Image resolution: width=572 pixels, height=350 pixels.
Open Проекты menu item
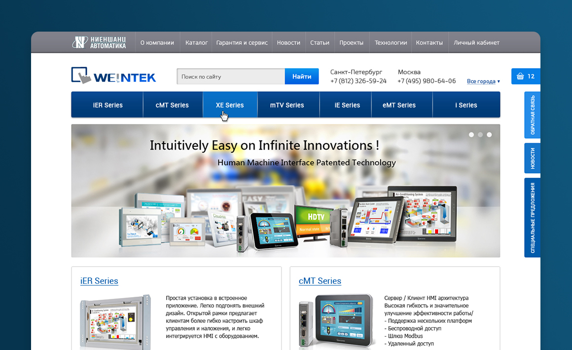click(x=351, y=43)
